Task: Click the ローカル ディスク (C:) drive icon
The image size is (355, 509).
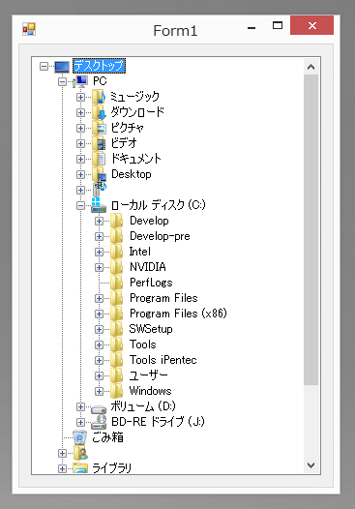Action: (99, 205)
